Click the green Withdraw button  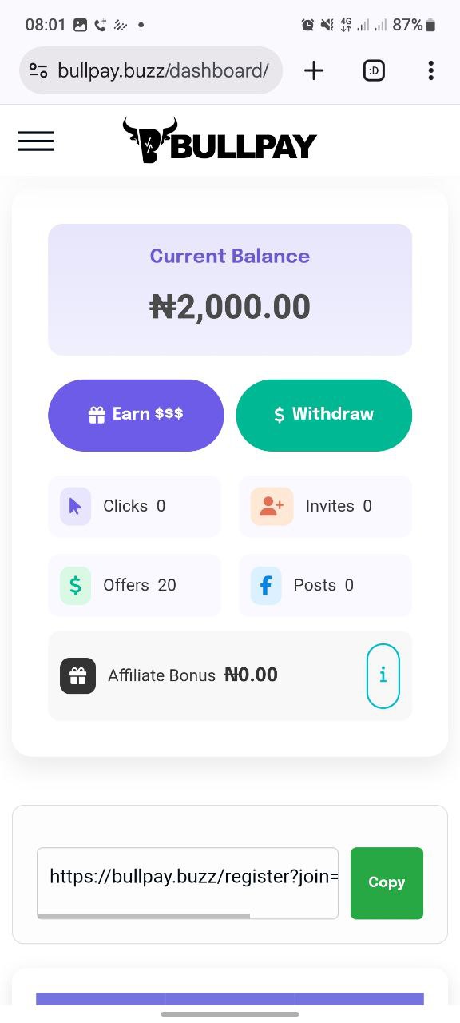coord(324,415)
